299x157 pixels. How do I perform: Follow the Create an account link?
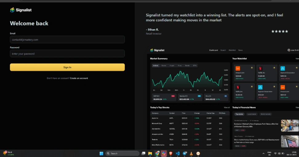click(x=79, y=78)
